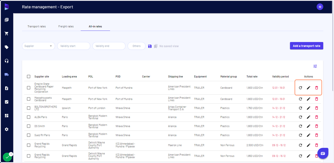
Task: Delete the Suez RV Paris rate
Action: pos(316,135)
